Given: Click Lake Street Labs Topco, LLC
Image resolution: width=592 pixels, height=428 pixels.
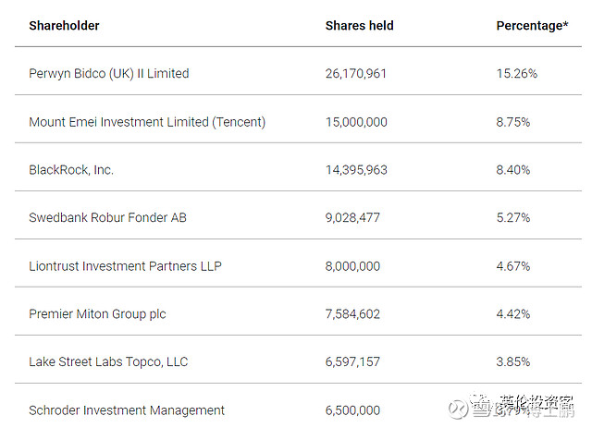Looking at the screenshot, I should pyautogui.click(x=108, y=362).
